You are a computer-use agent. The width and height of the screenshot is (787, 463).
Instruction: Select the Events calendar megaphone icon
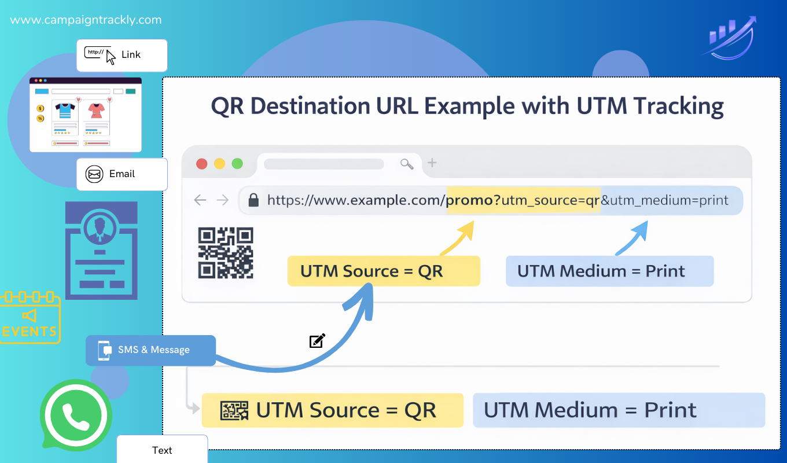coord(30,317)
